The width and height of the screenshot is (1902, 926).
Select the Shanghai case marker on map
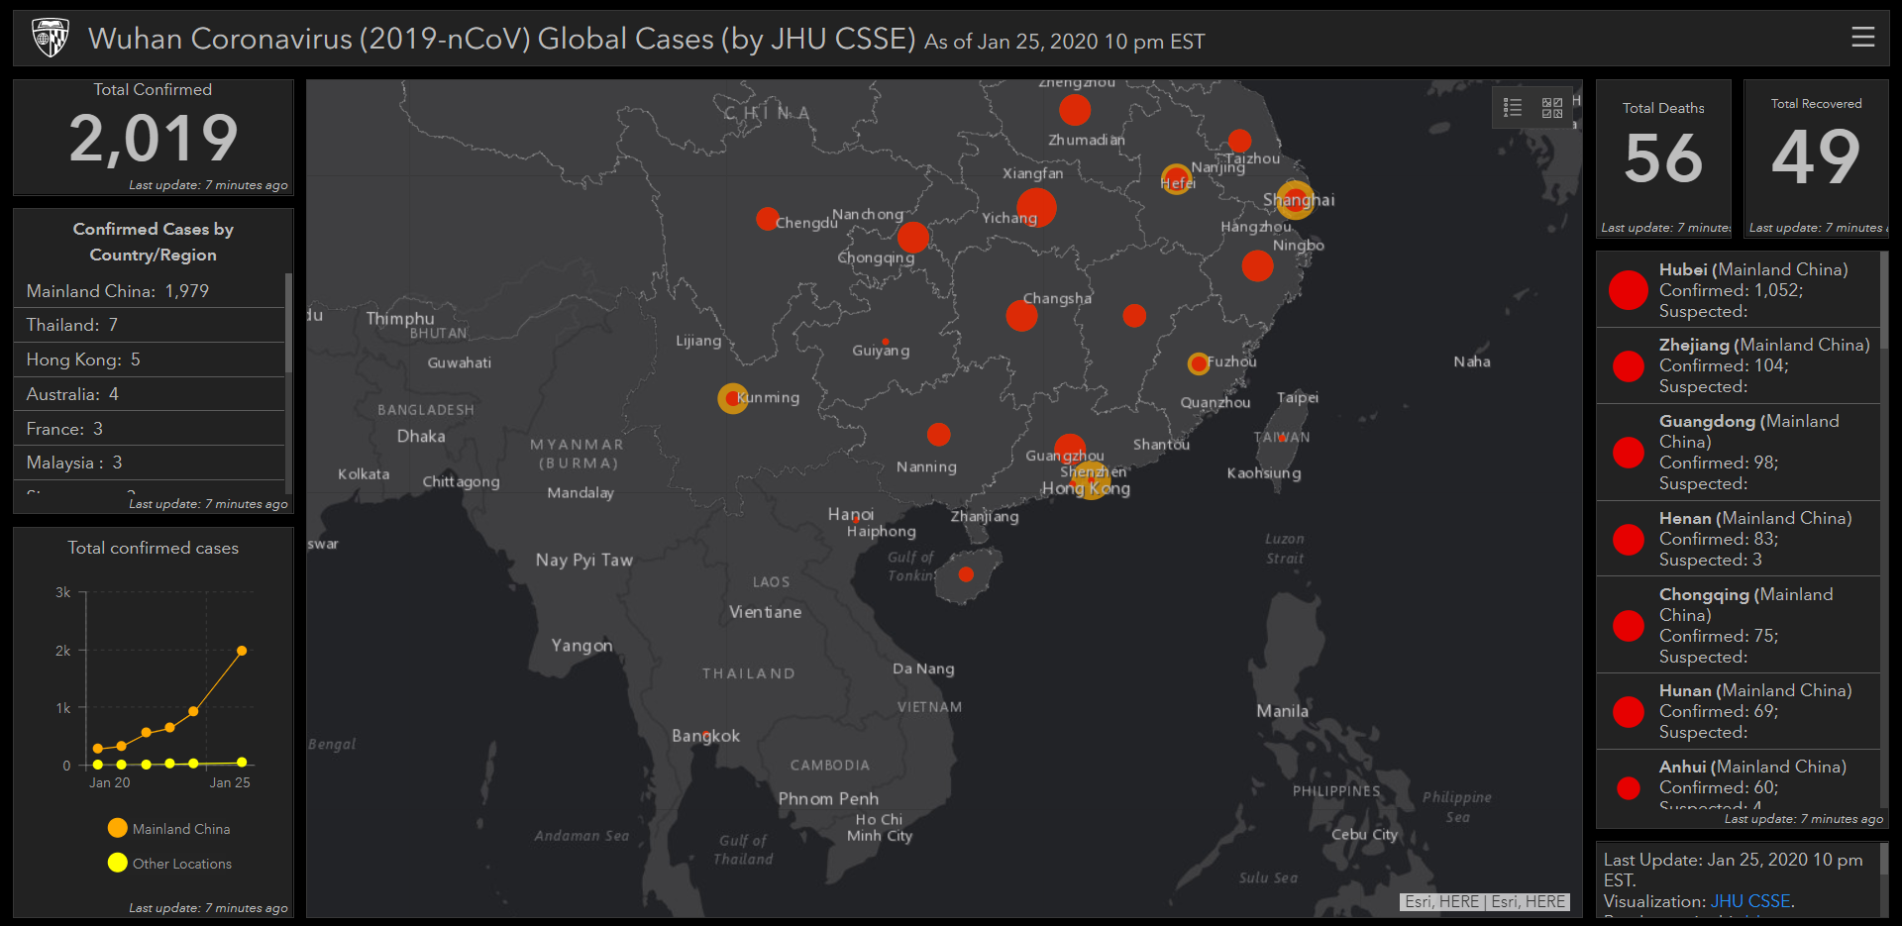click(1295, 200)
